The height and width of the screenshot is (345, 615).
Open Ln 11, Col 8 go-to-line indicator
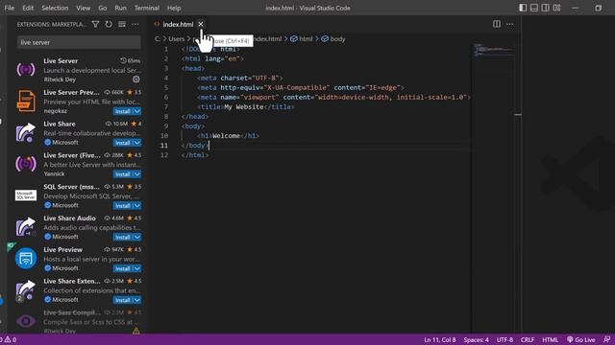440,340
